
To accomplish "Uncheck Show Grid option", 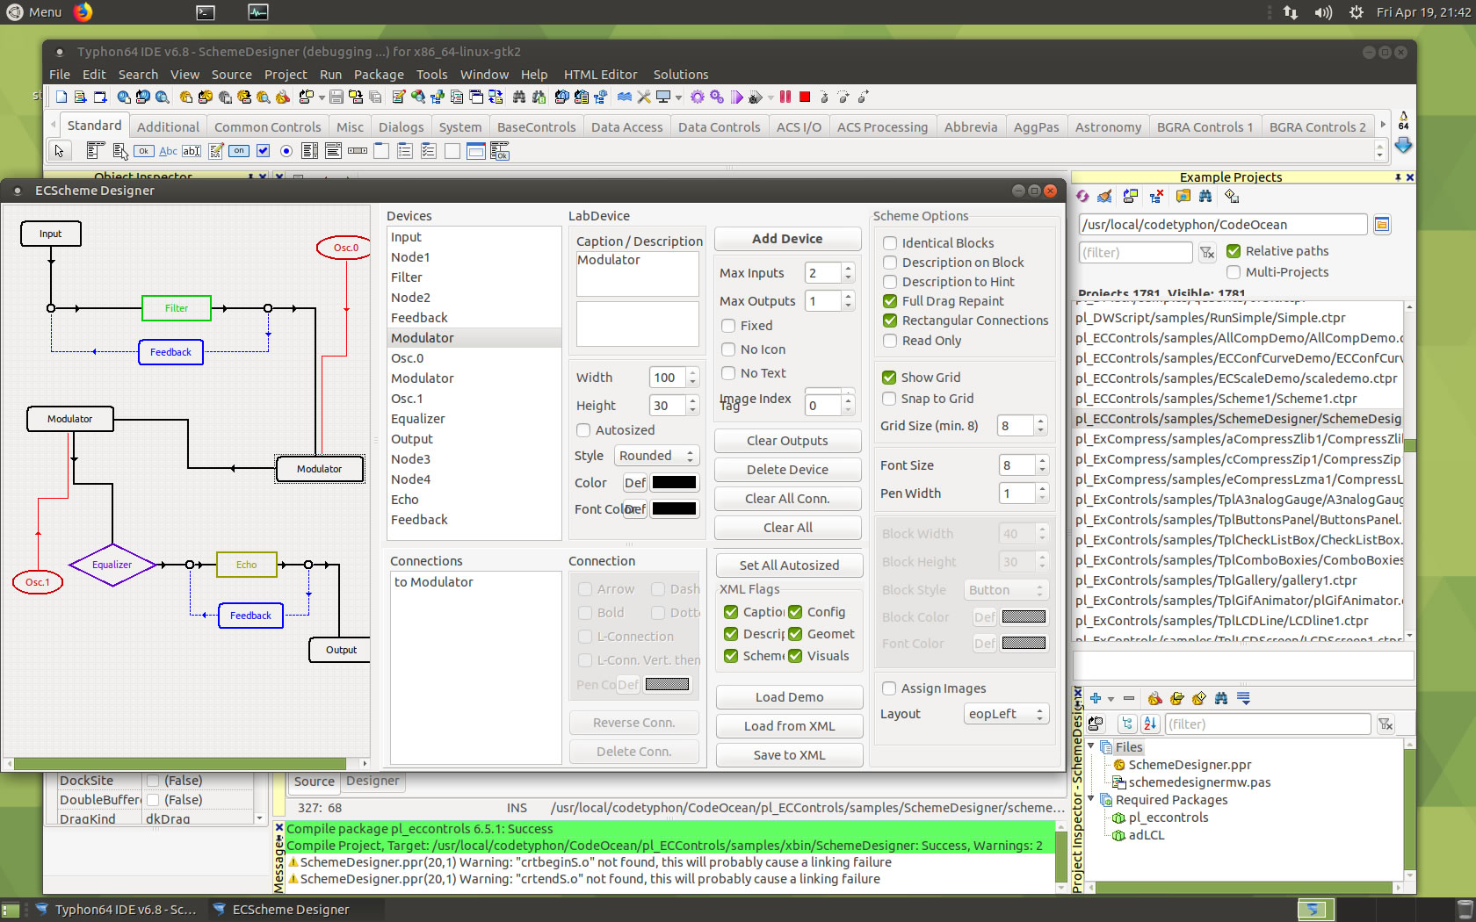I will [x=889, y=378].
